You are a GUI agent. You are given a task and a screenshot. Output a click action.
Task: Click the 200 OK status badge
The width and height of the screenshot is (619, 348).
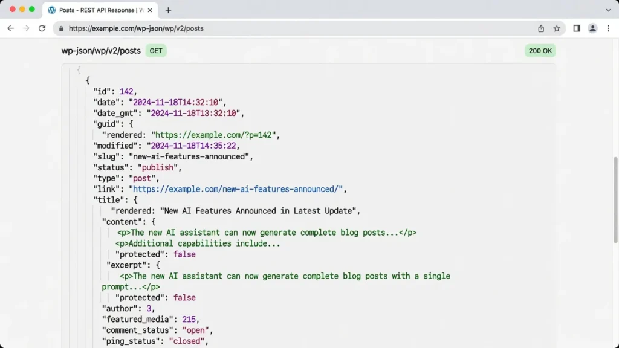540,51
